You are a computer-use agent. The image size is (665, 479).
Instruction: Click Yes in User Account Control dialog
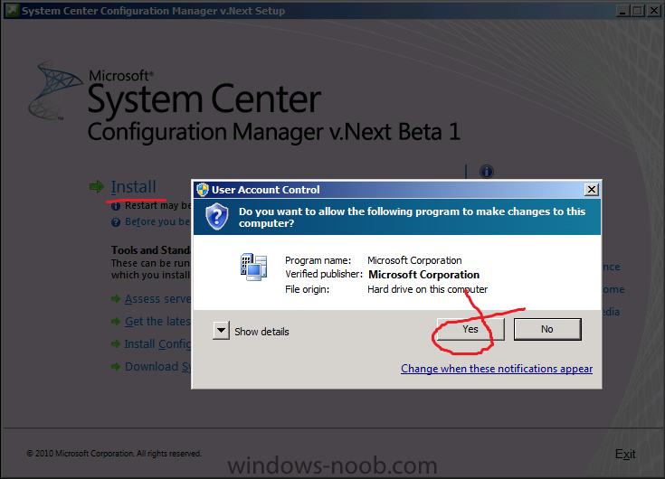pos(470,329)
